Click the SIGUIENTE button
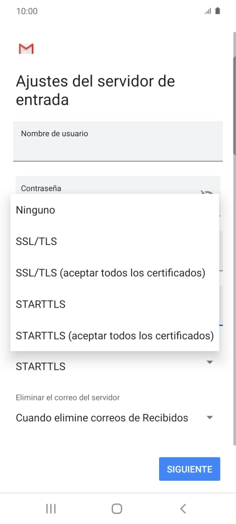The image size is (236, 524). (189, 469)
